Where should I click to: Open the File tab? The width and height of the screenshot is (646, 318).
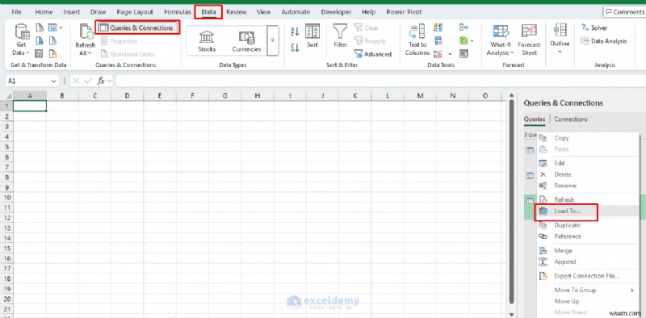(16, 12)
